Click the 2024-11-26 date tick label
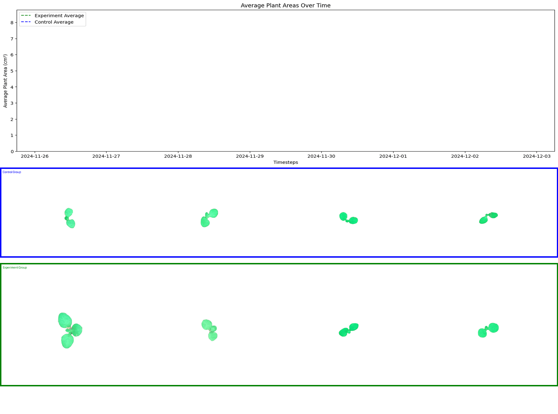Image resolution: width=558 pixels, height=414 pixels. pos(35,156)
